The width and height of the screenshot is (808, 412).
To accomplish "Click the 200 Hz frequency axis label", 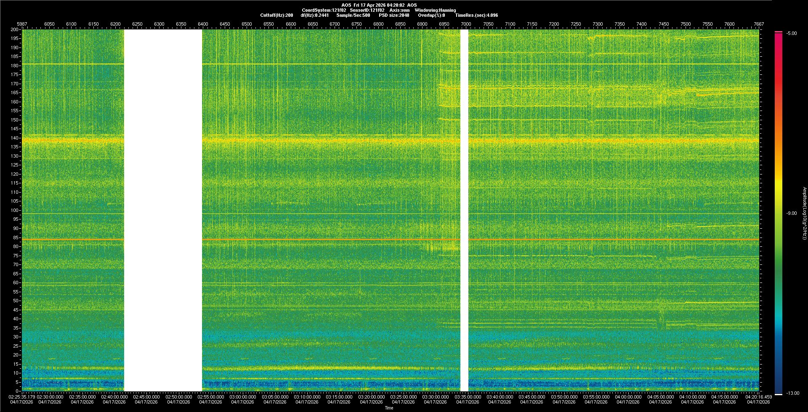I will [15, 29].
